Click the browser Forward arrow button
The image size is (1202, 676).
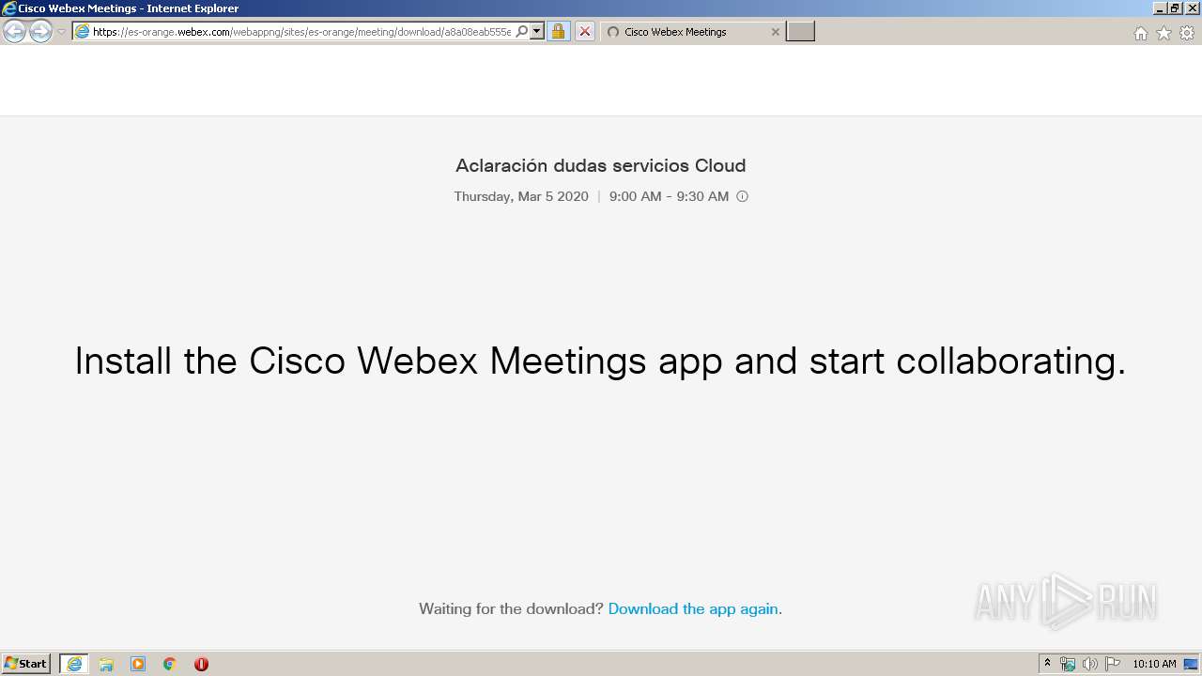(x=40, y=32)
